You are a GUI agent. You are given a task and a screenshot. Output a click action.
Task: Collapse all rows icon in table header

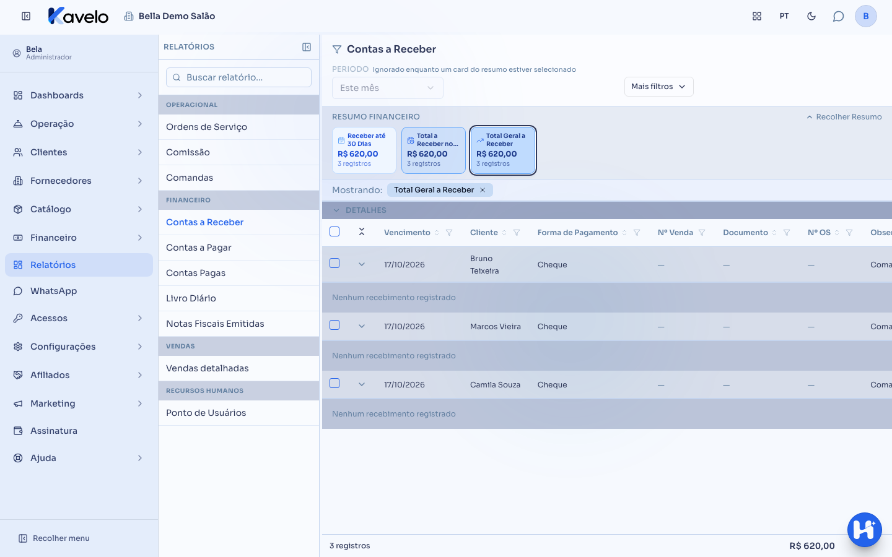coord(362,232)
